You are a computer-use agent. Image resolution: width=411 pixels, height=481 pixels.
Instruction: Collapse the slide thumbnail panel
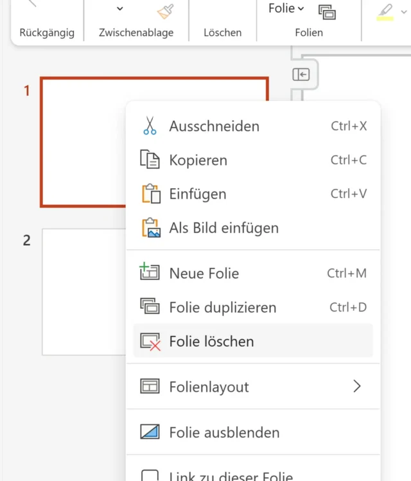click(301, 75)
